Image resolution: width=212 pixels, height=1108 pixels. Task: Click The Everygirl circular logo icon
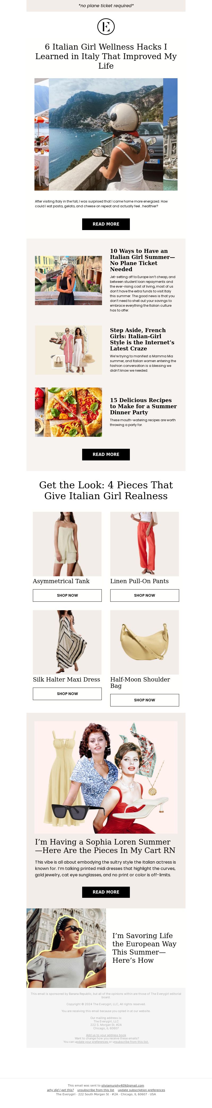click(106, 27)
